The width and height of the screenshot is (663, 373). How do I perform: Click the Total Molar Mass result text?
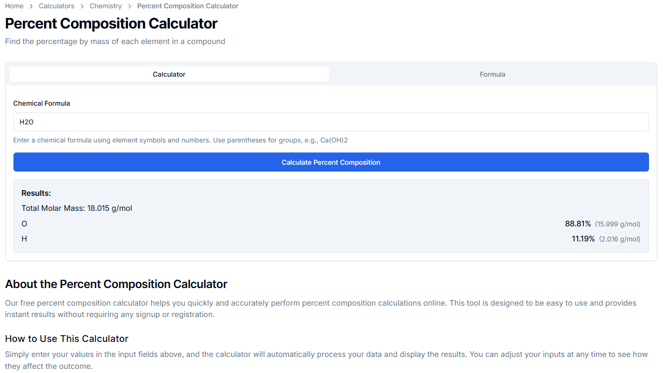(77, 208)
